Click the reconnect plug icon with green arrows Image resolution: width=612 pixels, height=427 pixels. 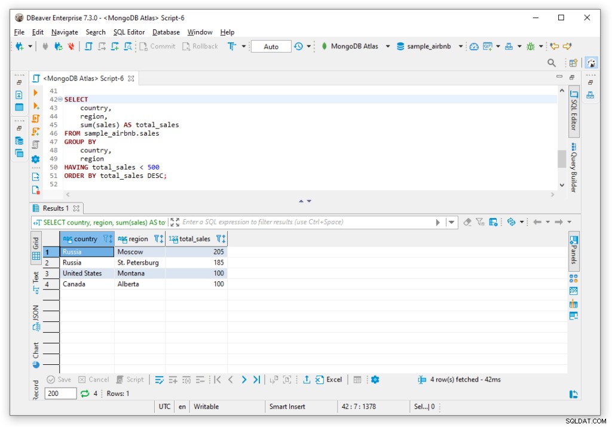58,47
